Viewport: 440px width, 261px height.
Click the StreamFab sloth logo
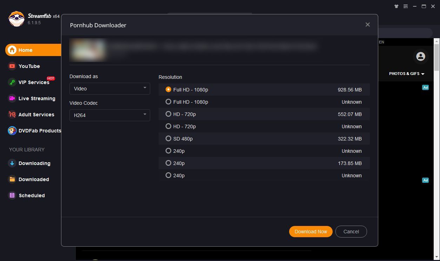(x=16, y=19)
